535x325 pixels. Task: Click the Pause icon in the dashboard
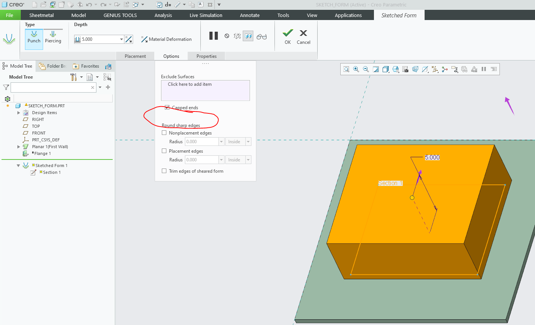(213, 36)
